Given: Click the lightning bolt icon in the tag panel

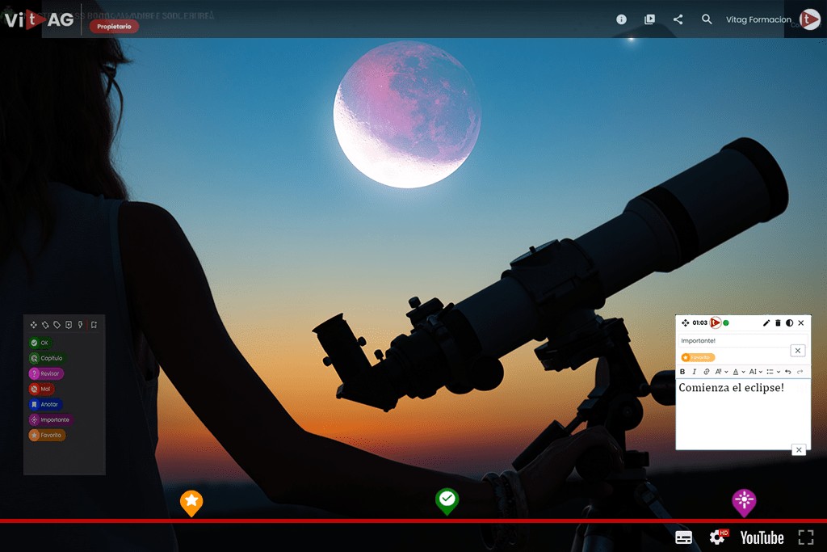Looking at the screenshot, I should 80,325.
